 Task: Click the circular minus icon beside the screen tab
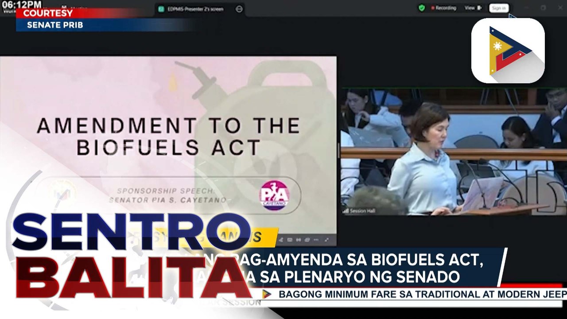coord(239,9)
